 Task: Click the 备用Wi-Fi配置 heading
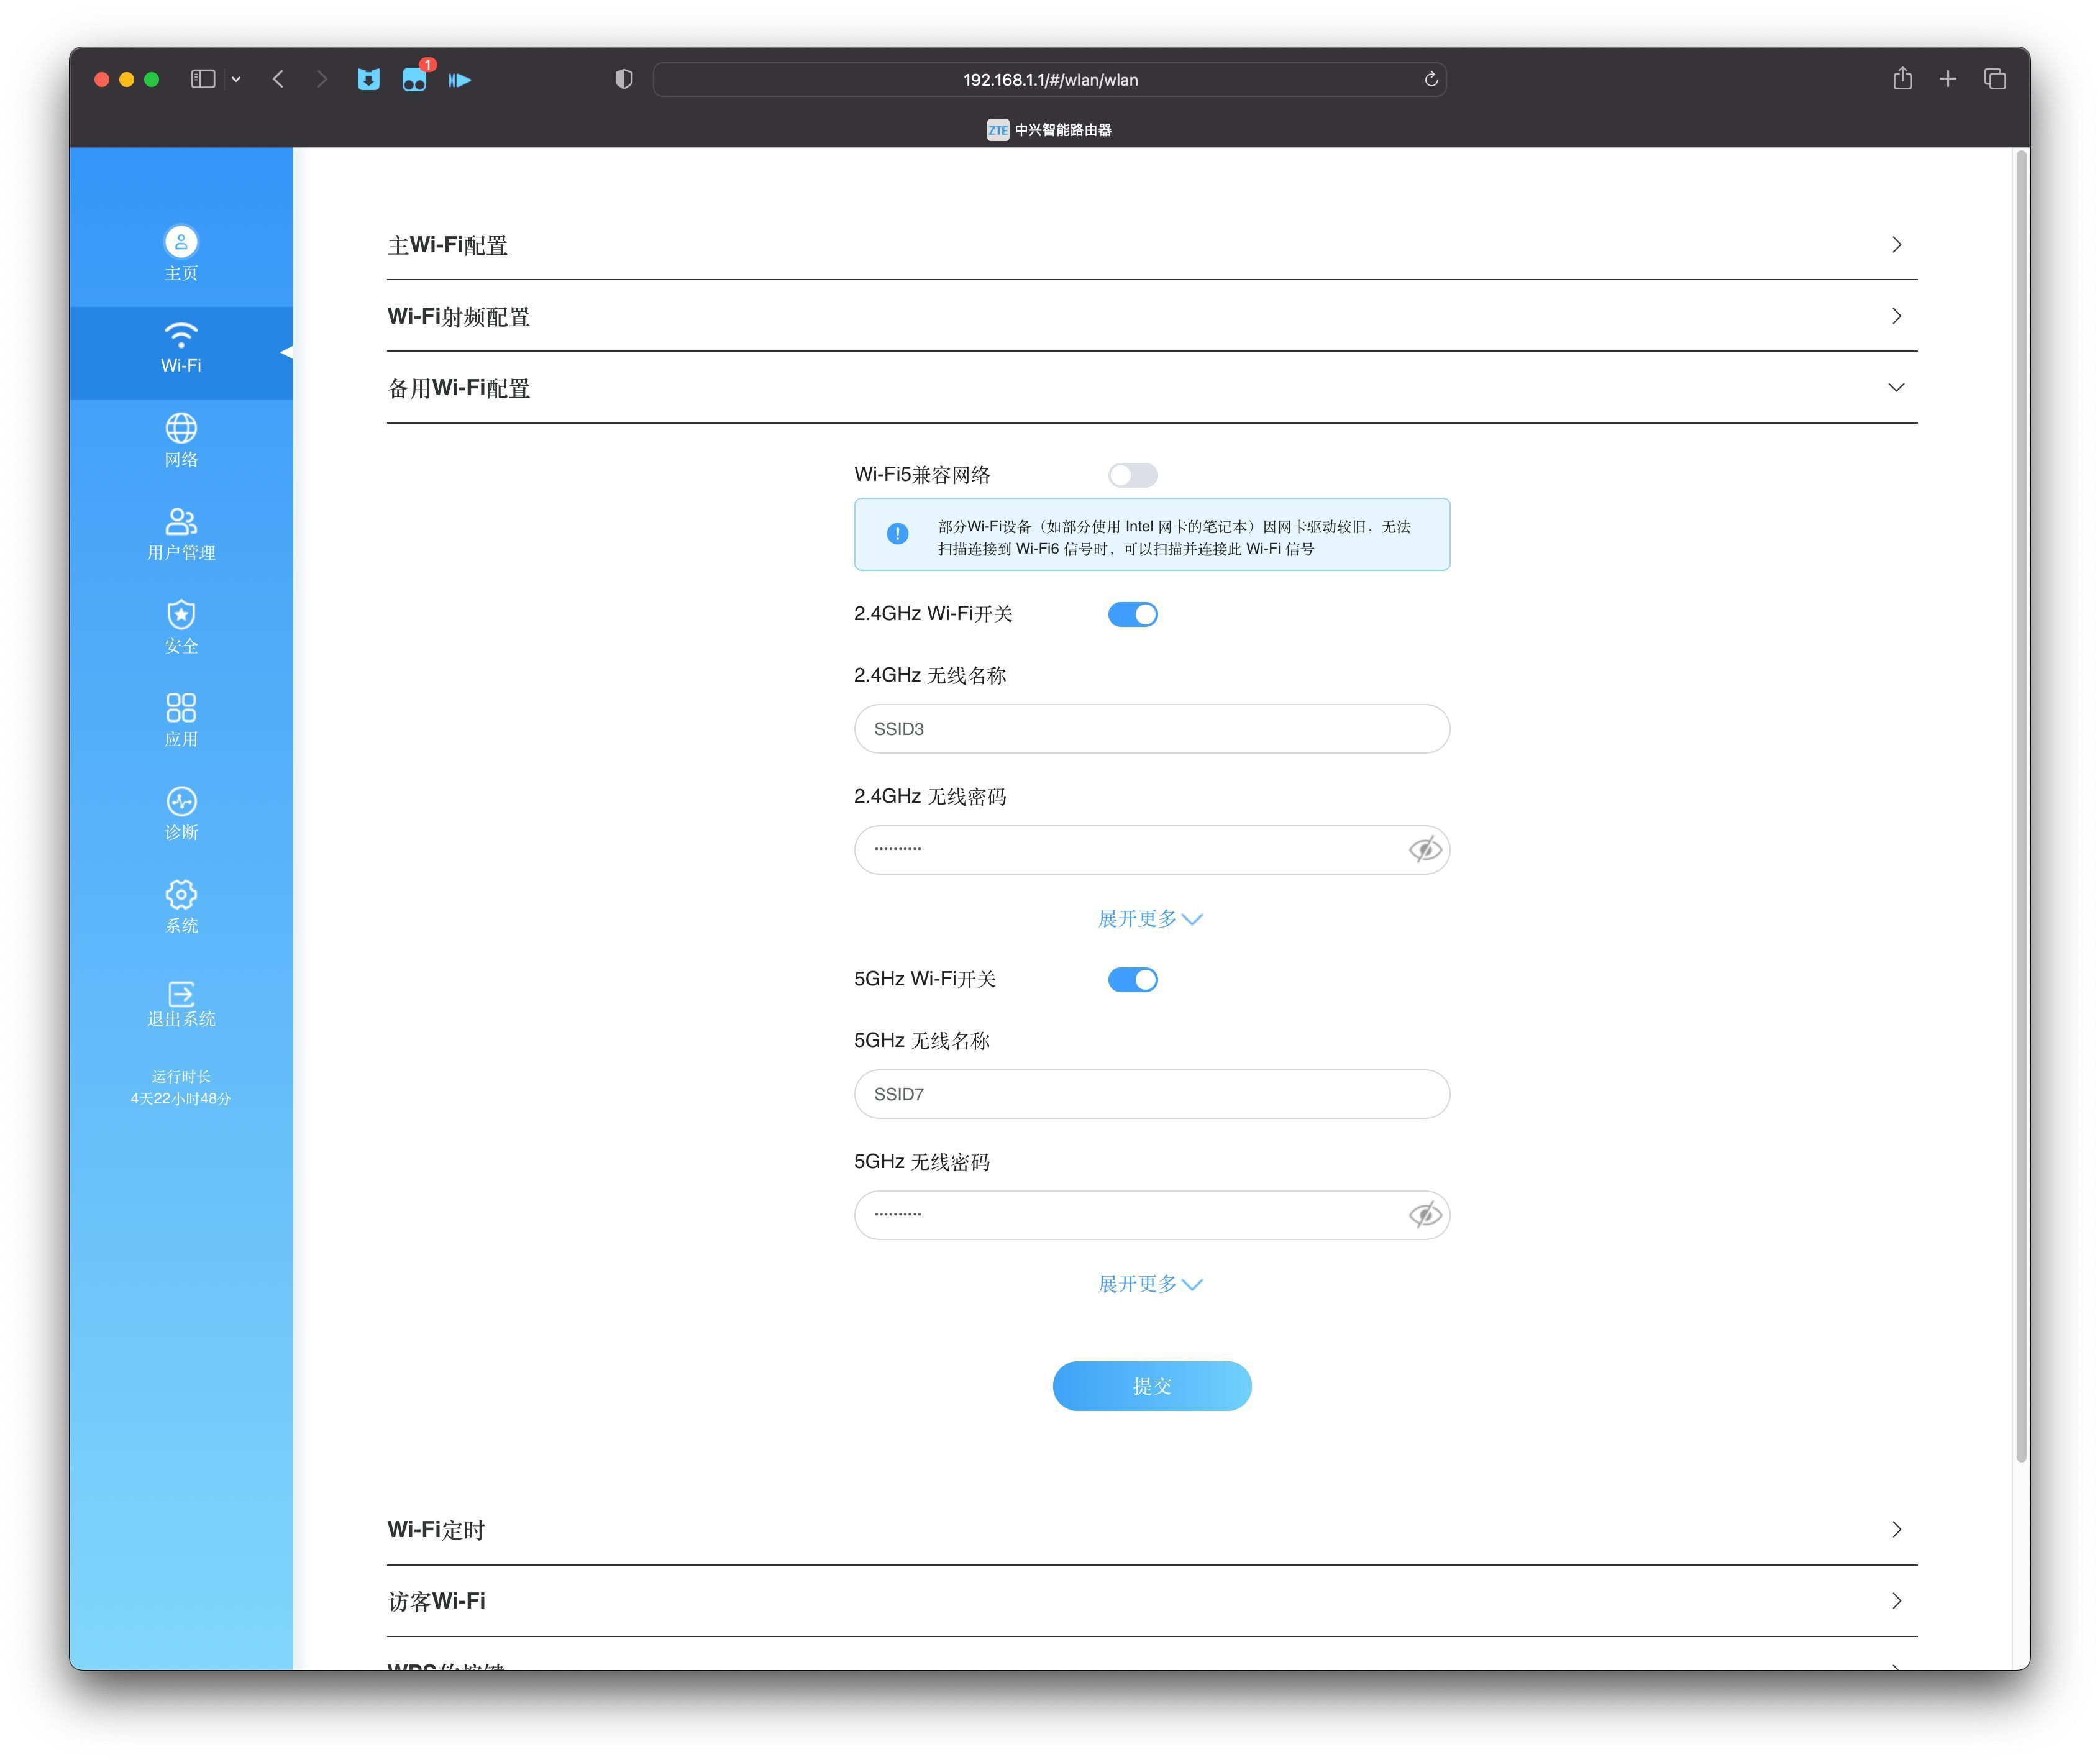(x=458, y=387)
